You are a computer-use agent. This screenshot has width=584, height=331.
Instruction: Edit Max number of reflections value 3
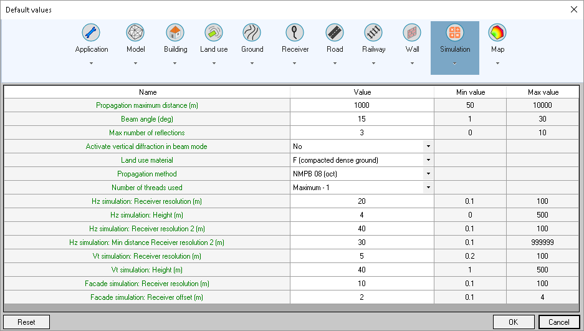coord(361,133)
